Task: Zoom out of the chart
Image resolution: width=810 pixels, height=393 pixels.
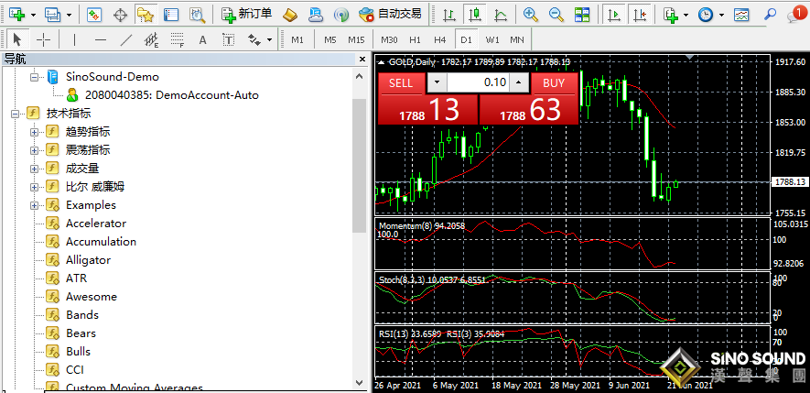Action: tap(556, 15)
